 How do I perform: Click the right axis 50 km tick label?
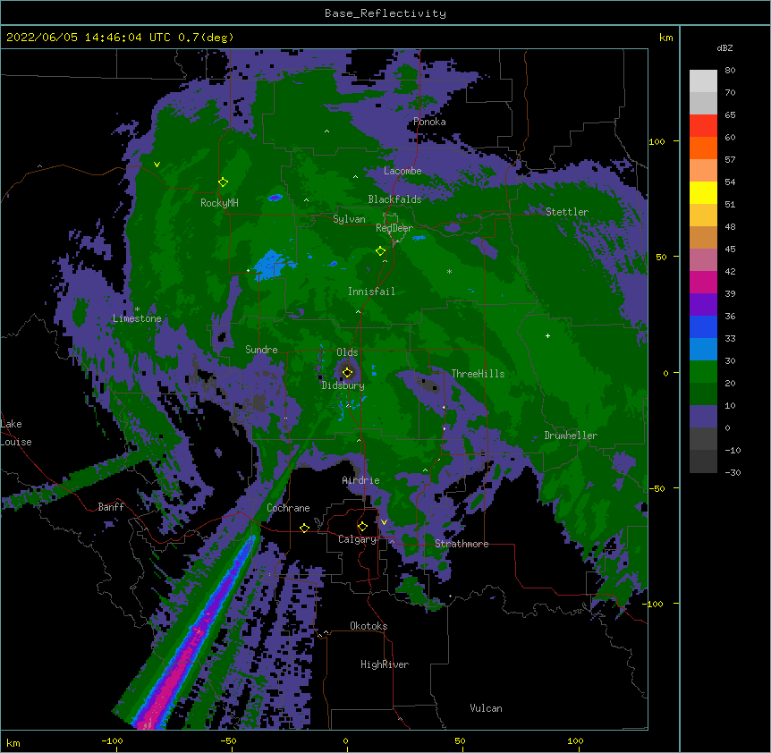pyautogui.click(x=661, y=257)
